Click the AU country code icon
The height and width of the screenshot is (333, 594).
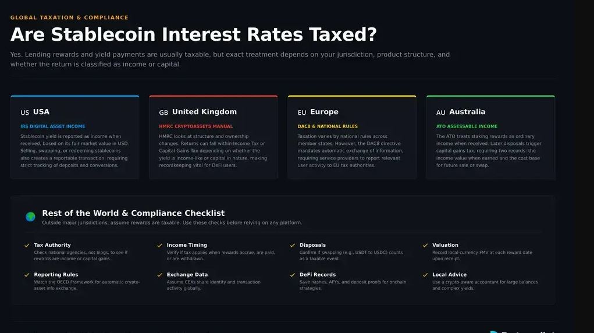pyautogui.click(x=441, y=112)
